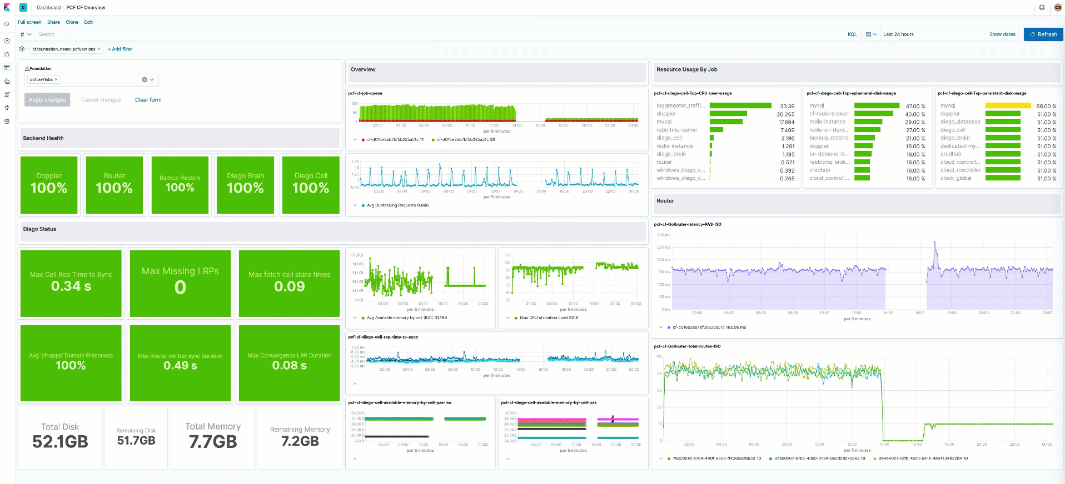Toggle legend of GoRouter total routes chart
This screenshot has width=1065, height=484.
(661, 458)
